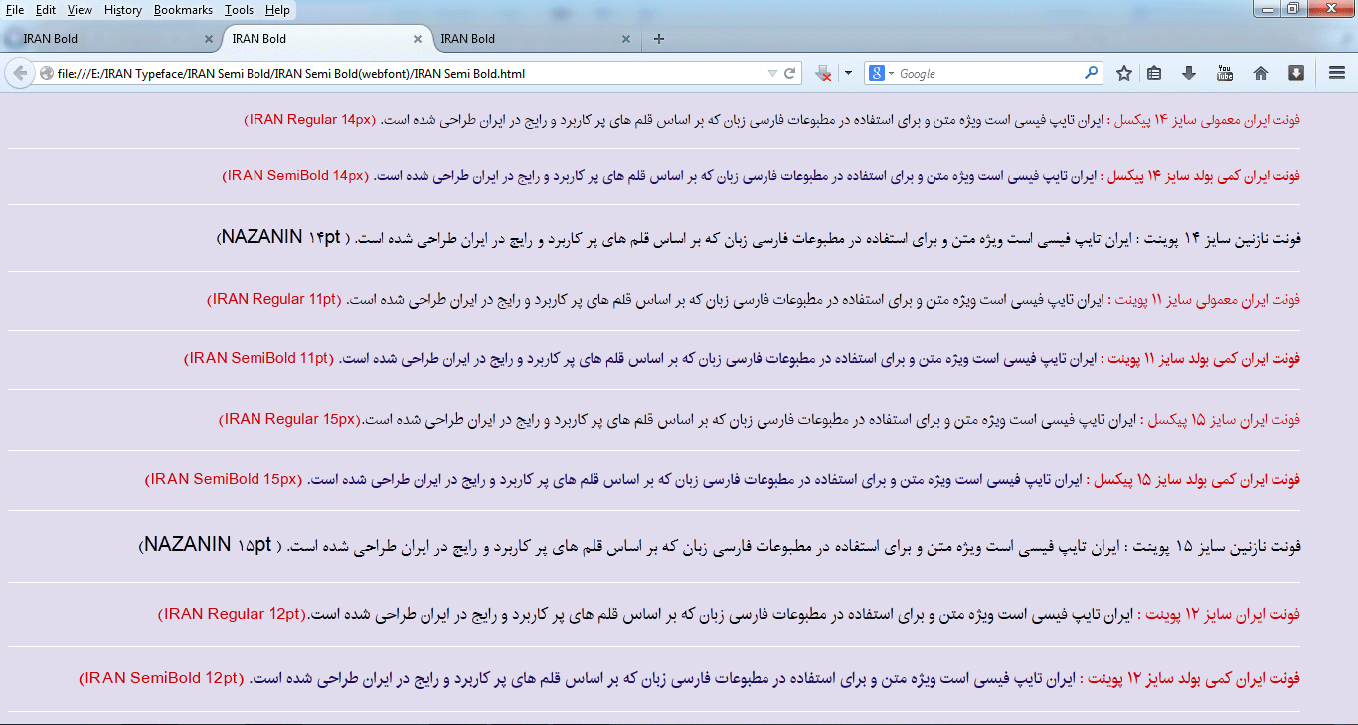Minimize the Firefox window
This screenshot has width=1358, height=725.
tap(1266, 9)
